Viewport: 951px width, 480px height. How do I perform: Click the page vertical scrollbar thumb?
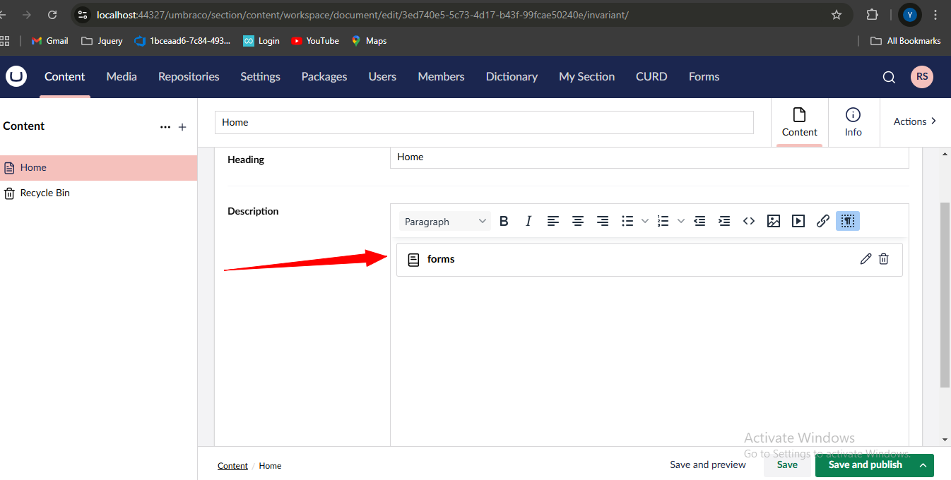tap(945, 295)
